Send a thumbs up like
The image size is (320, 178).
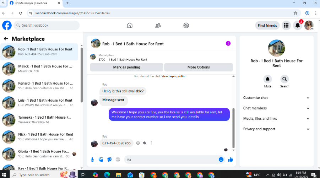[x=230, y=160]
